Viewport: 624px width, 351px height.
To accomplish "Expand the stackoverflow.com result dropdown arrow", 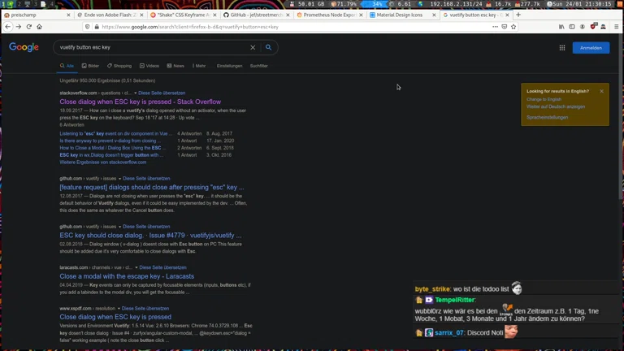I will tap(136, 93).
